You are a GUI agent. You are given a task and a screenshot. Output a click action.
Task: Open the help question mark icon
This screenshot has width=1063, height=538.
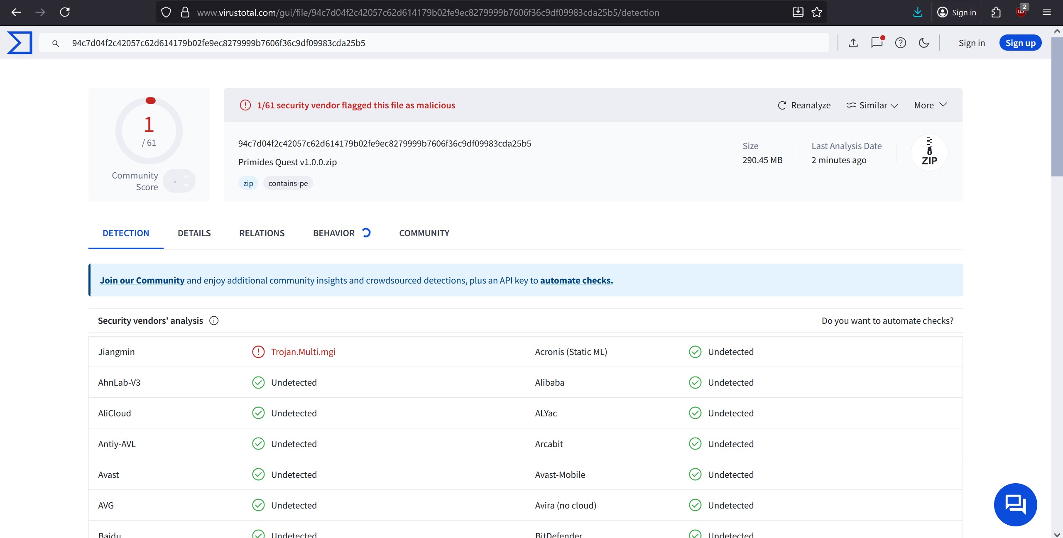point(900,43)
